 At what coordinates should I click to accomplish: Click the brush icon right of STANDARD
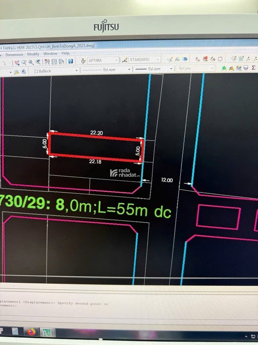point(170,59)
